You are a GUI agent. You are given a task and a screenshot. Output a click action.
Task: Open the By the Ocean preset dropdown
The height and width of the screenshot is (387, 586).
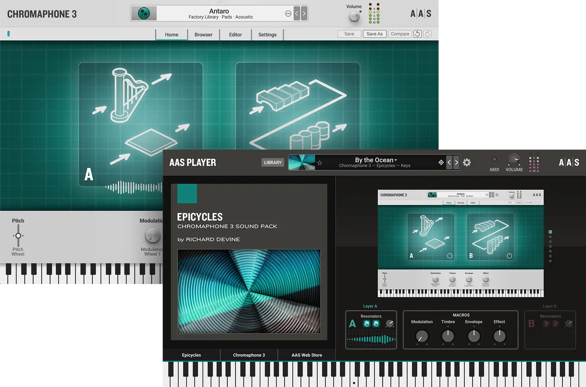376,160
